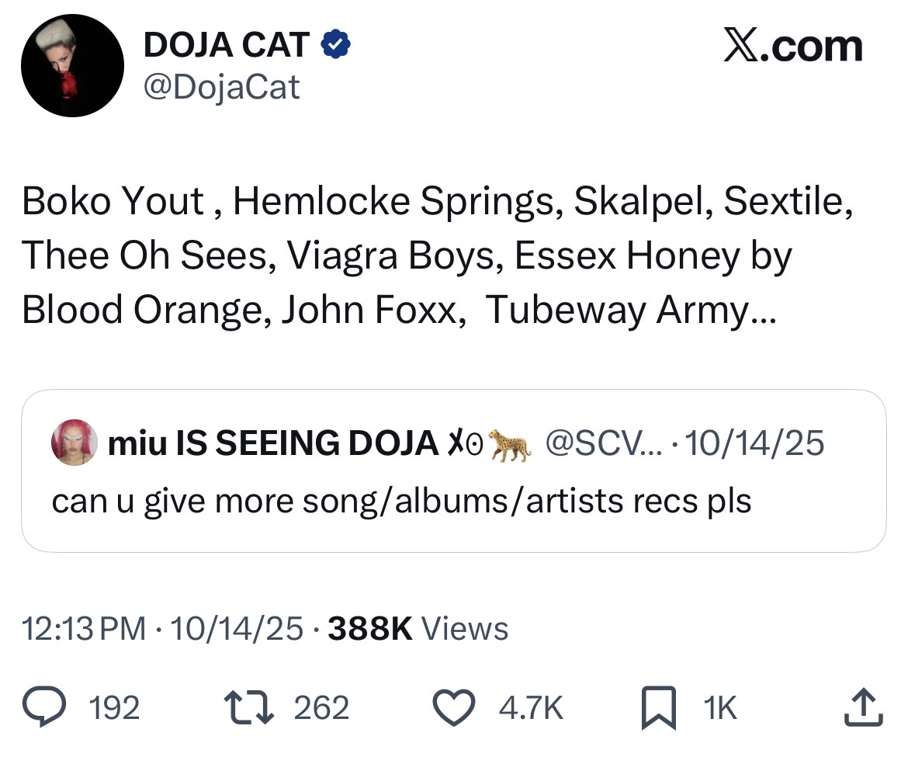Viewport: 908px width, 757px height.
Task: Click the 262 reposts count
Action: coord(322,708)
